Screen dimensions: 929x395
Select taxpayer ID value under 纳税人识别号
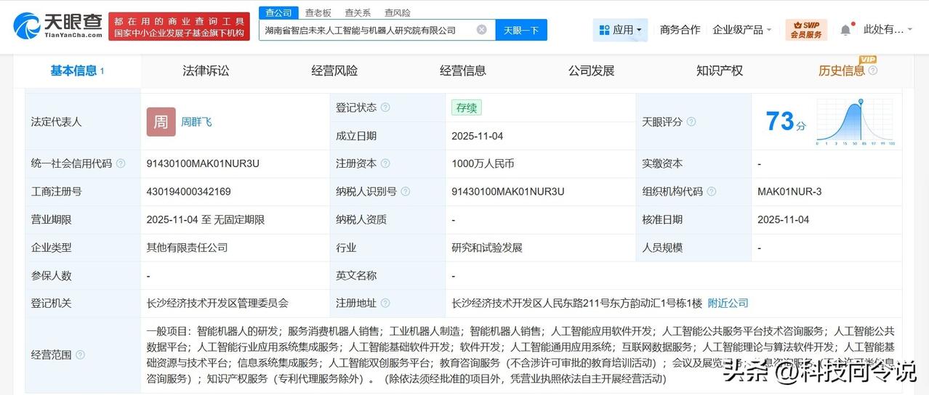click(x=508, y=192)
